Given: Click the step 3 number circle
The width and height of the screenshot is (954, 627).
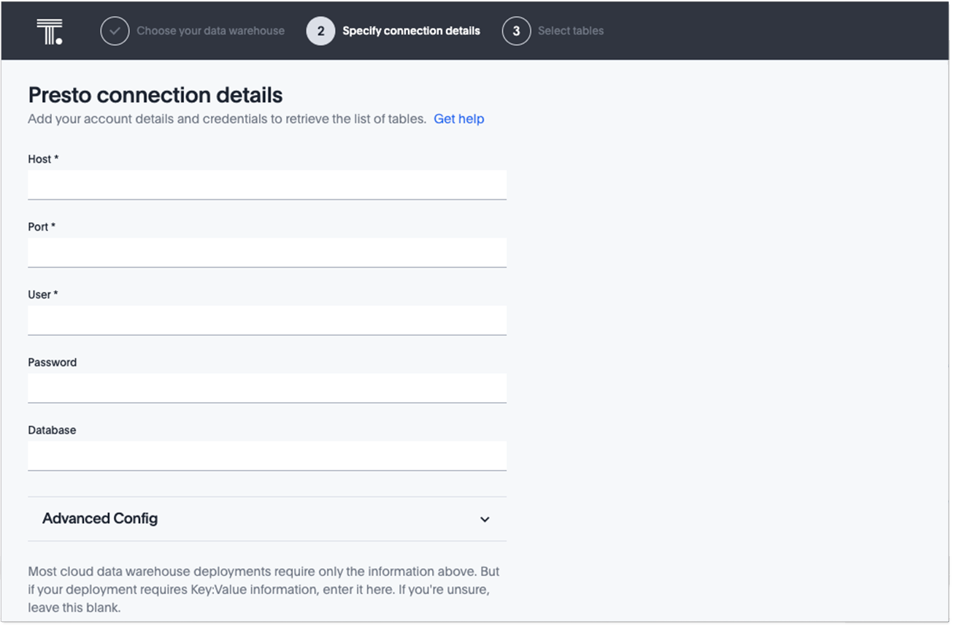Looking at the screenshot, I should point(516,31).
